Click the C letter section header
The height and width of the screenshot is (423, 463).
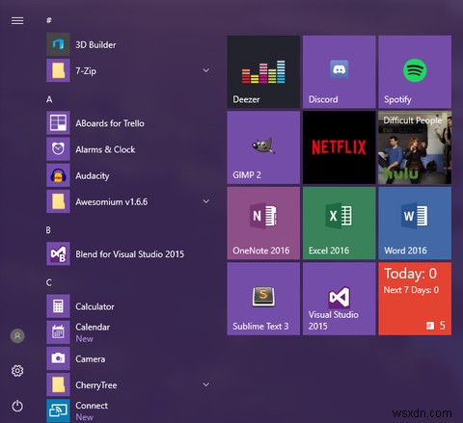[48, 282]
